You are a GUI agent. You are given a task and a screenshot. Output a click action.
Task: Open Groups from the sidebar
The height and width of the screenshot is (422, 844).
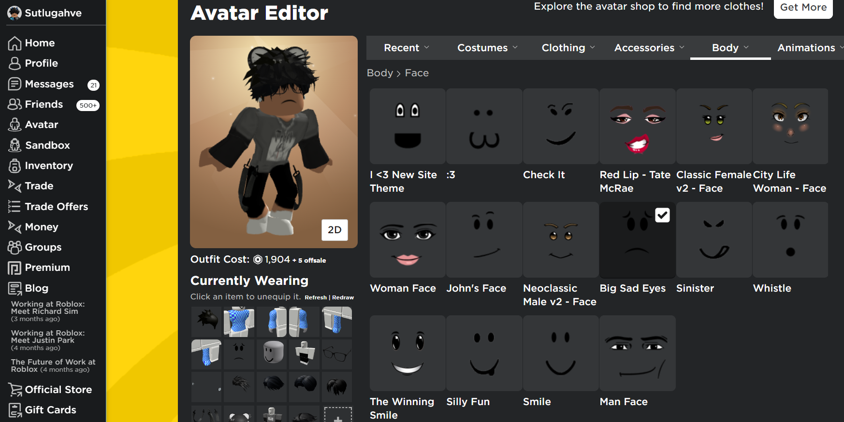coord(35,247)
